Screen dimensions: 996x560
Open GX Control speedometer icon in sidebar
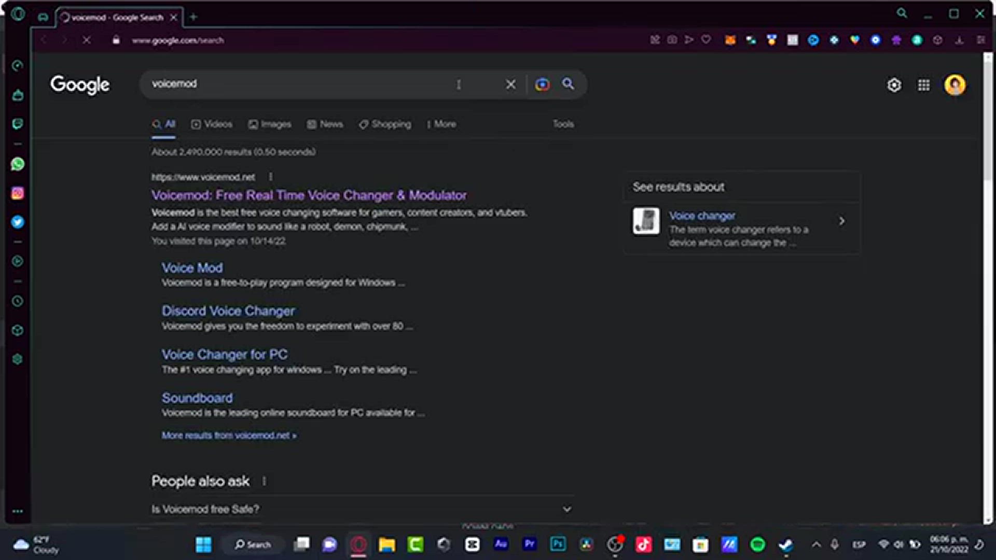[18, 66]
